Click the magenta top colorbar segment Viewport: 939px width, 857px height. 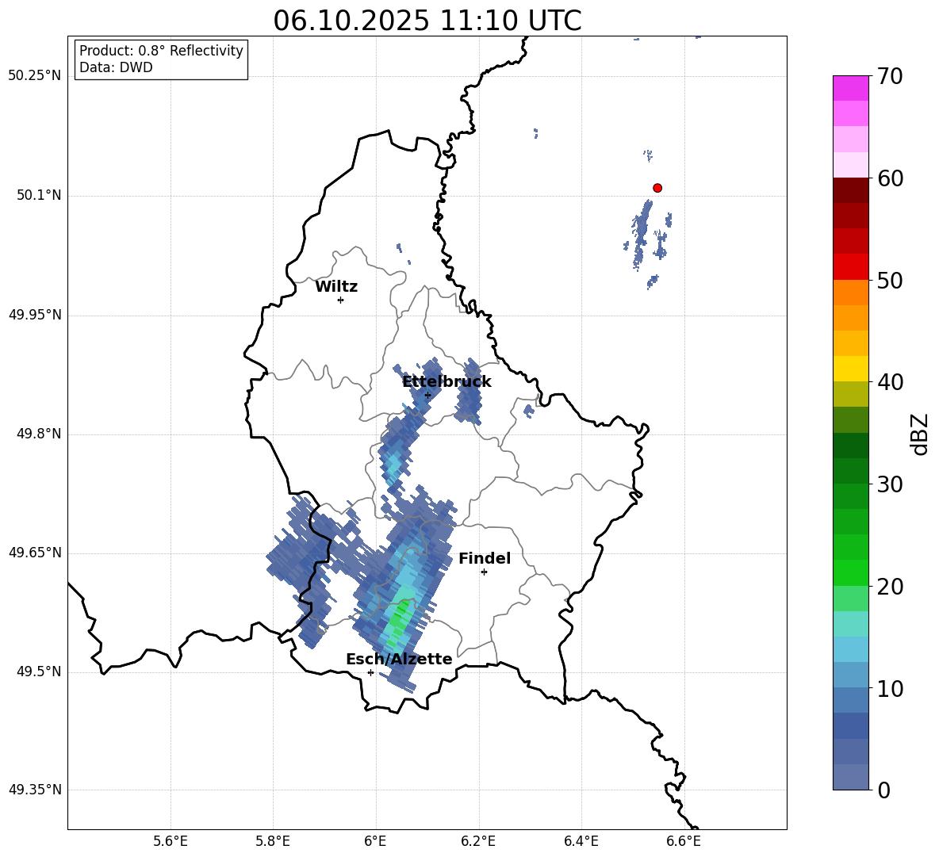tap(850, 89)
